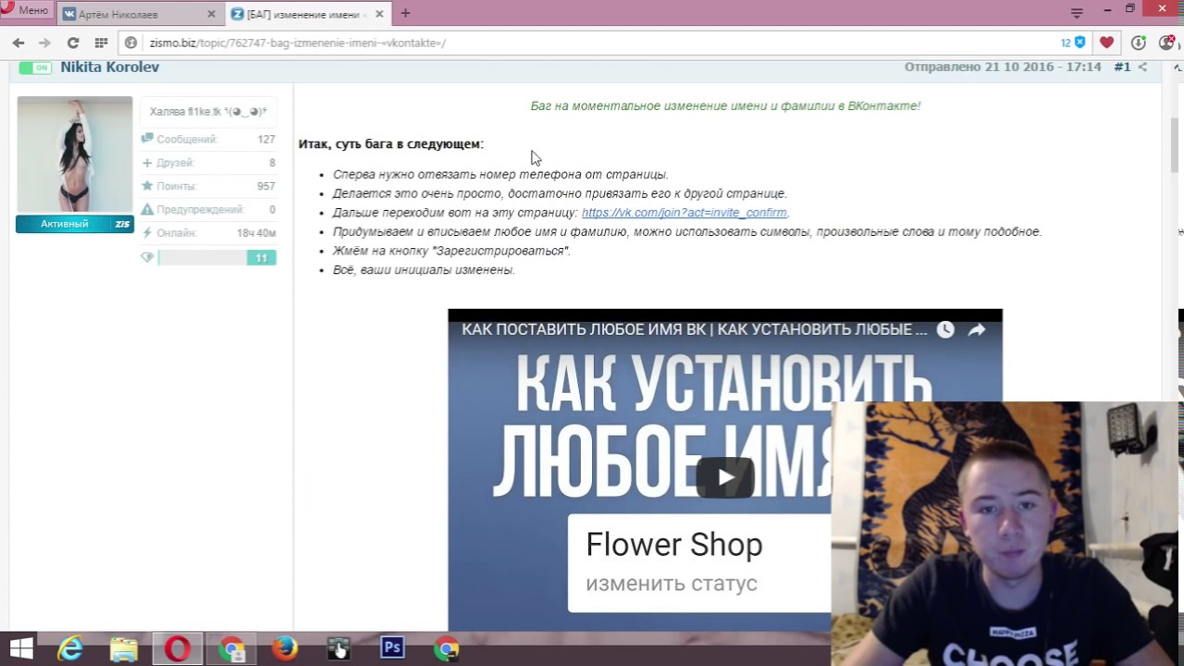1184x666 pixels.
Task: Click the page vertical scrollbar thumb
Action: tap(1176, 145)
